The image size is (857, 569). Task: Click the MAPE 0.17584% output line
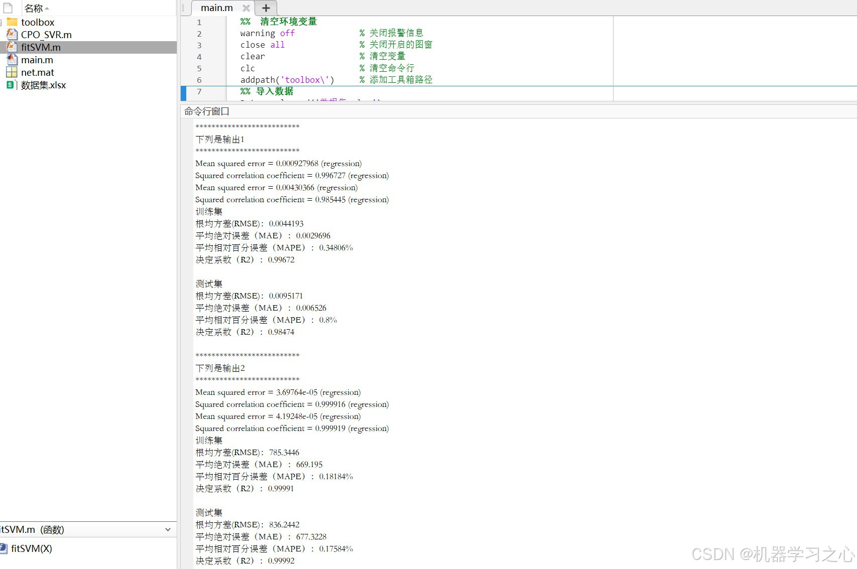[274, 548]
